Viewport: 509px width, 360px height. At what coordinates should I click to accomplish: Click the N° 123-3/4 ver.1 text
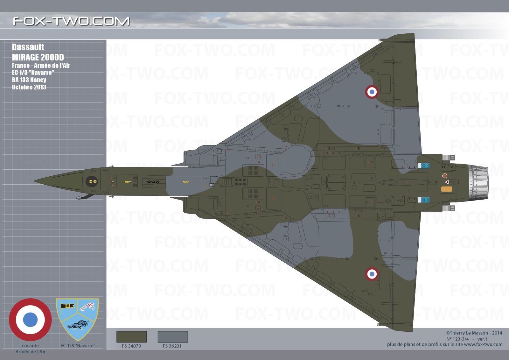tap(467, 339)
